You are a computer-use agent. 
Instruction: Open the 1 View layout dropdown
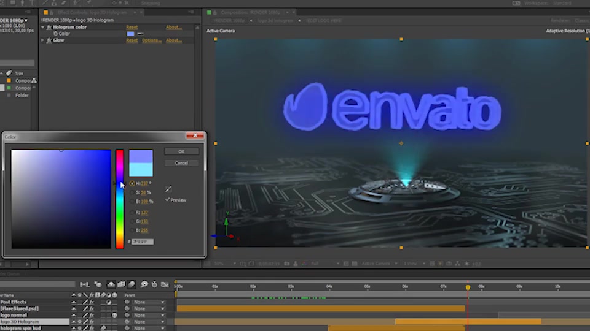point(414,264)
